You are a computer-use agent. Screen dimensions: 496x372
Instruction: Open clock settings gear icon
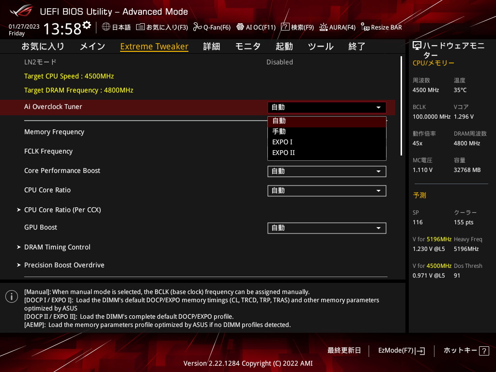tap(87, 25)
